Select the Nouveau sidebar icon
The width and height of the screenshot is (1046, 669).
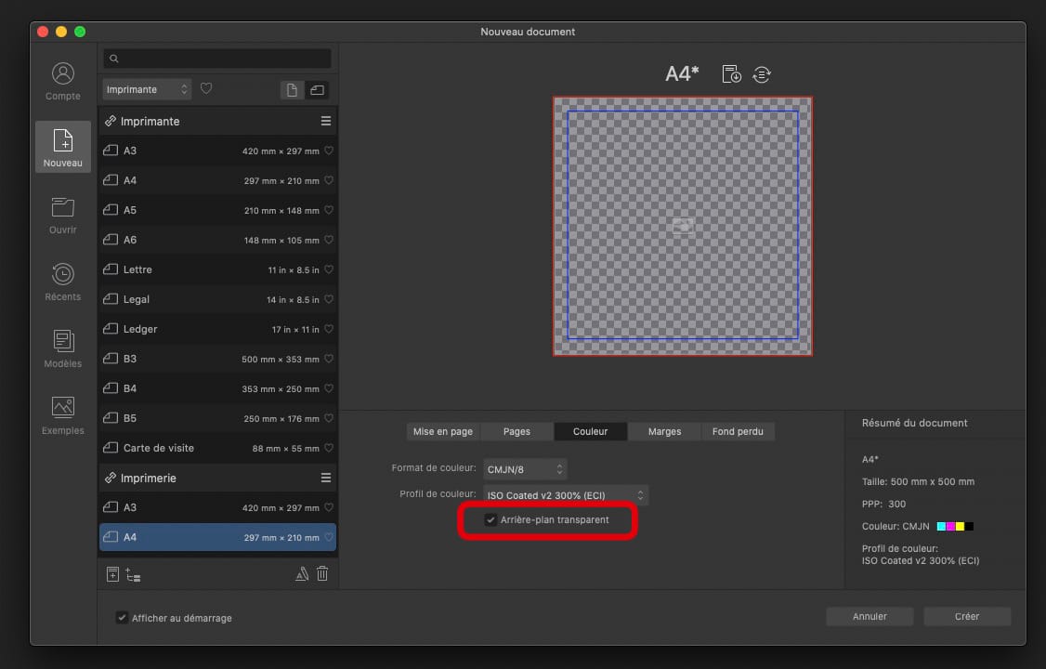point(63,147)
